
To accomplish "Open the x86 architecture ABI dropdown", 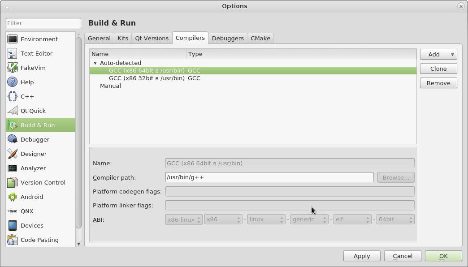I will tap(223, 219).
